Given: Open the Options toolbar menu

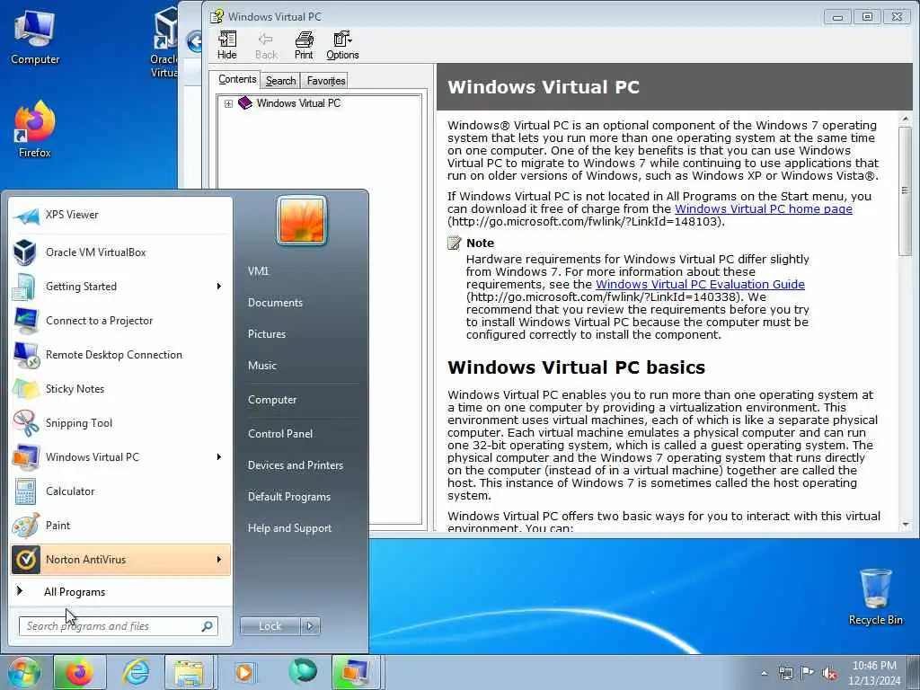Looking at the screenshot, I should (x=342, y=45).
